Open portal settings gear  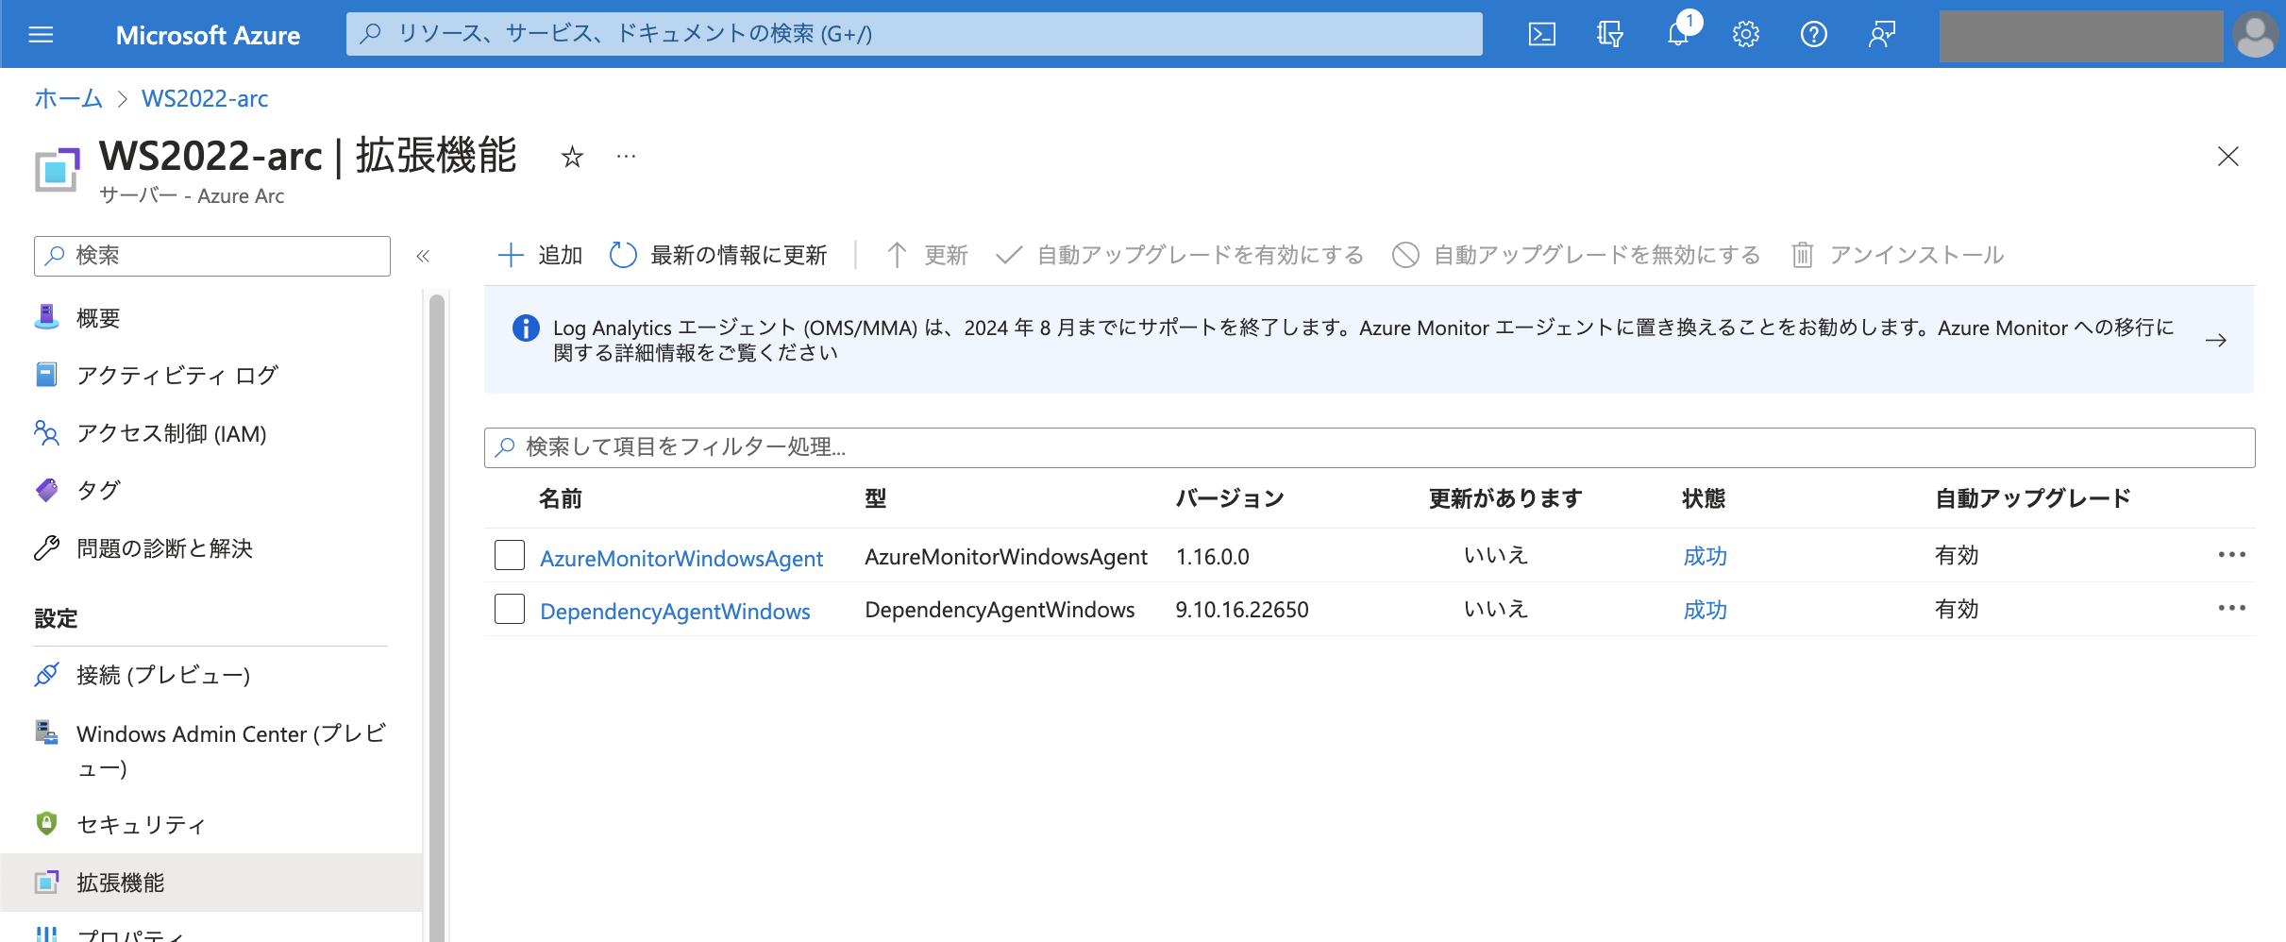pyautogui.click(x=1745, y=35)
